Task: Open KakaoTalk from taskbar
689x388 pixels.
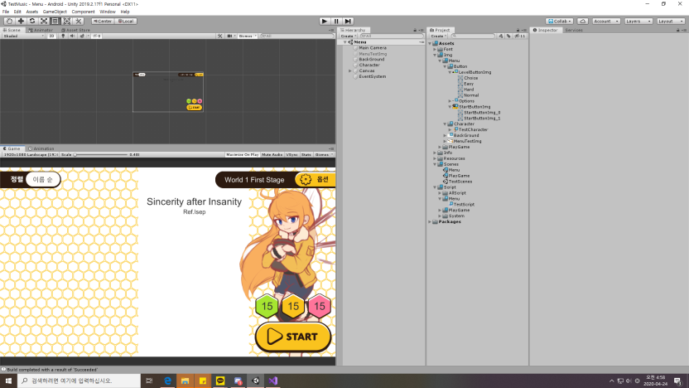Action: pyautogui.click(x=220, y=381)
